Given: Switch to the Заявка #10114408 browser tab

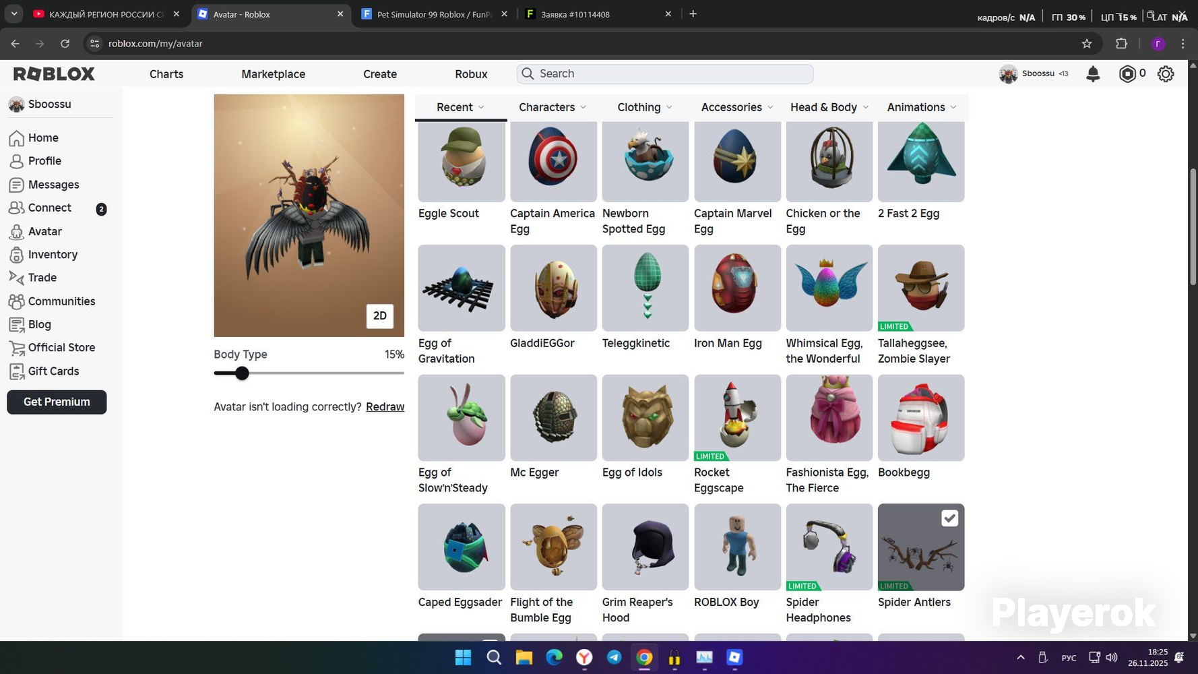Looking at the screenshot, I should point(597,14).
